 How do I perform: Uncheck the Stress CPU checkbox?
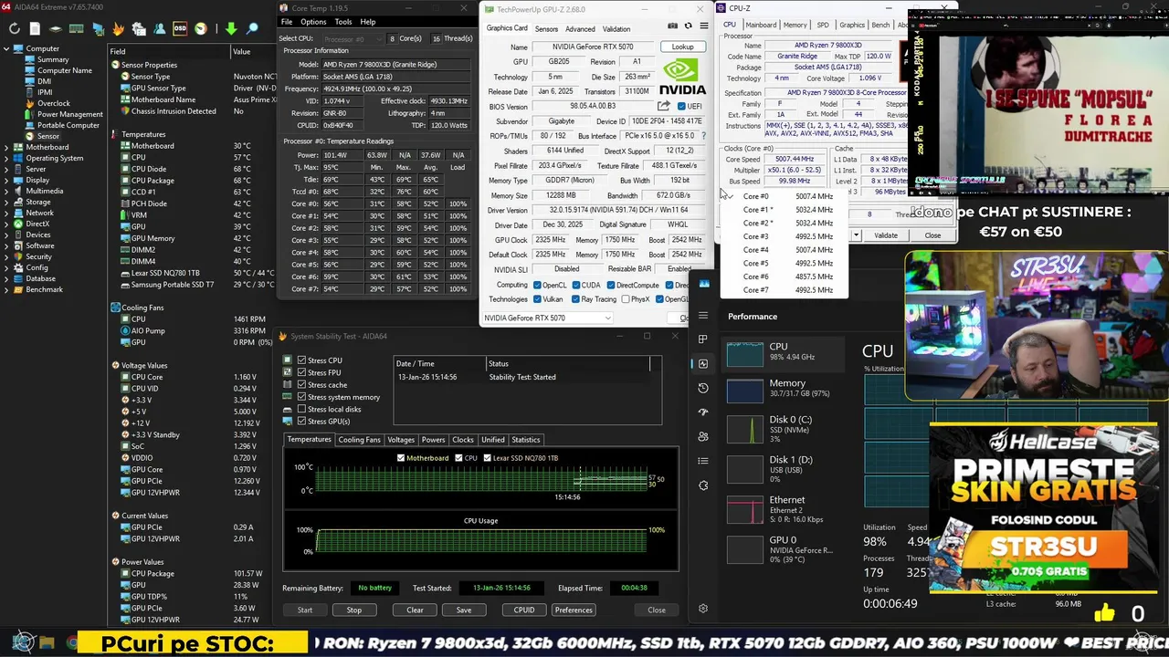pos(301,360)
